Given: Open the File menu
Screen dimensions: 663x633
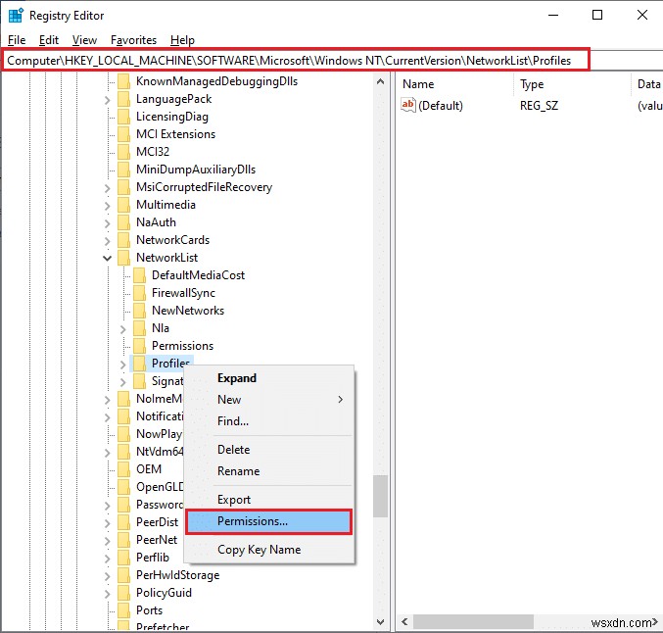Looking at the screenshot, I should (17, 40).
